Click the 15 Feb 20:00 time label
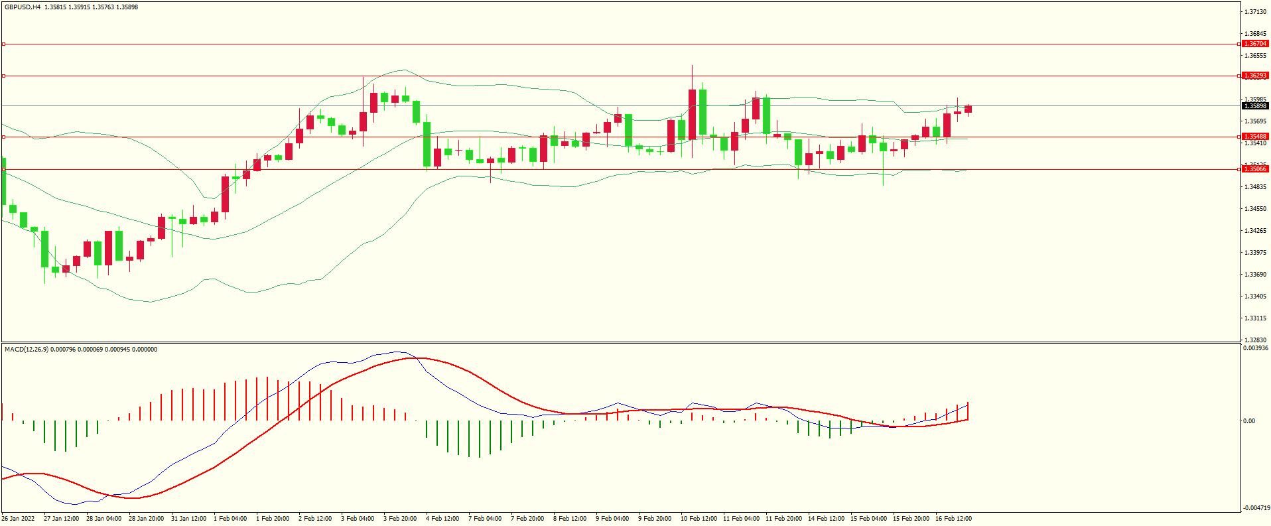1271x526 pixels. click(911, 519)
